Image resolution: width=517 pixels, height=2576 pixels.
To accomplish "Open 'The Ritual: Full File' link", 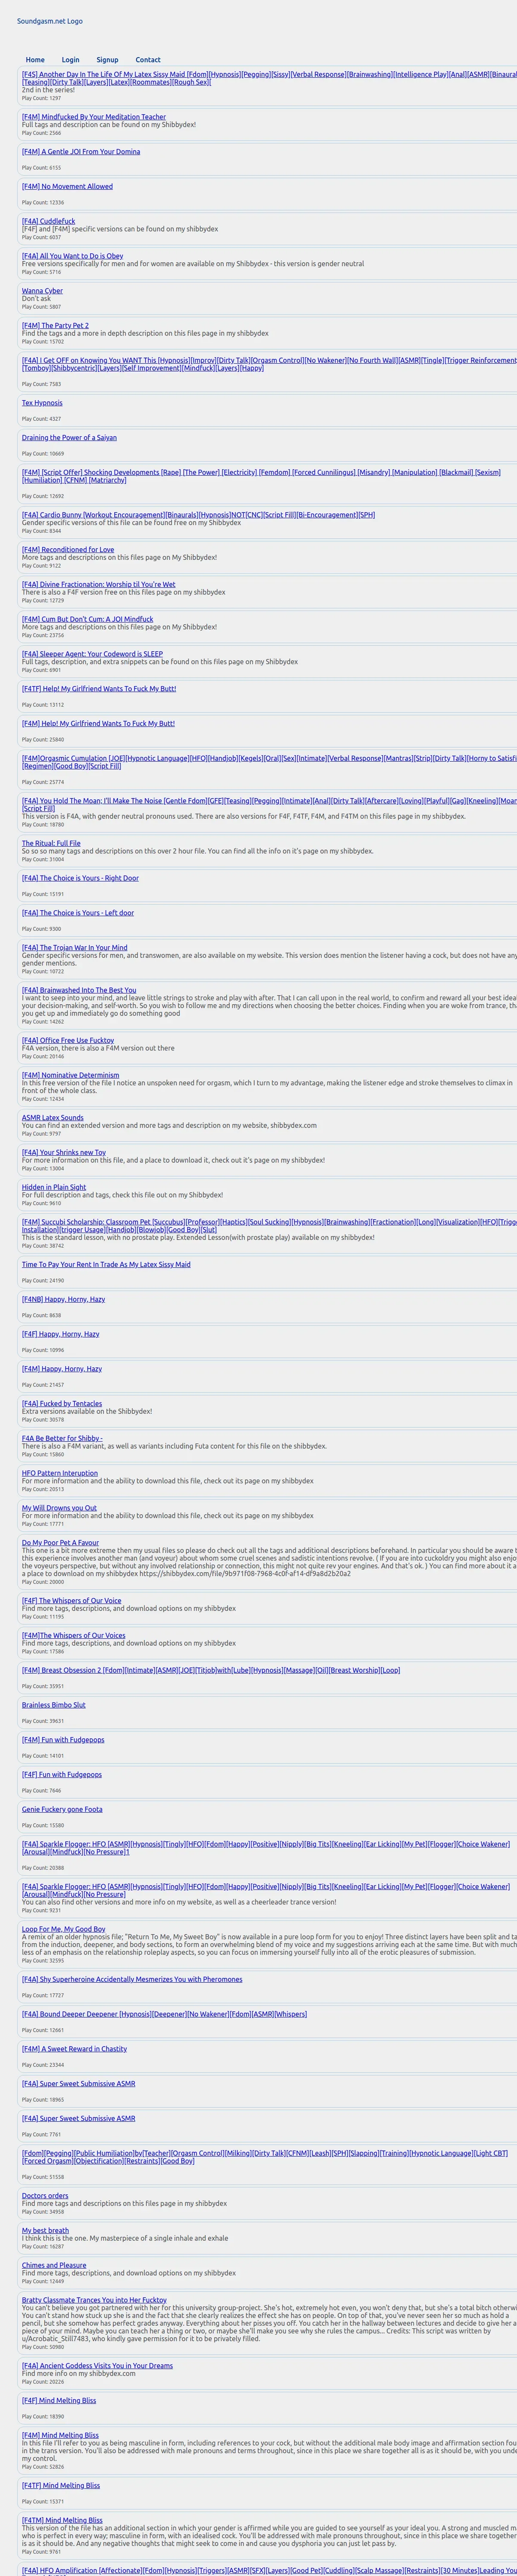I will coord(51,843).
